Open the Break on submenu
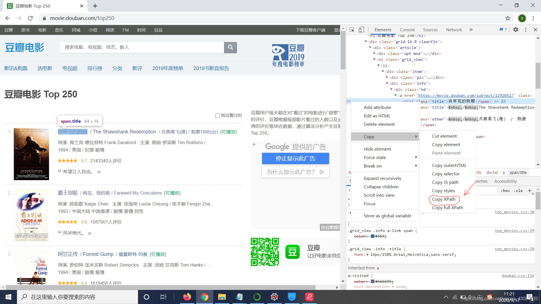 (385, 166)
